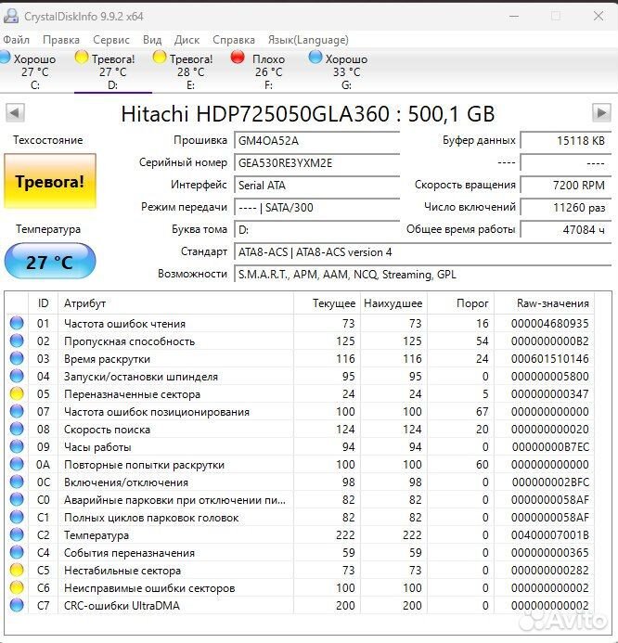Click blue status icon for attribute 0C
618x643 pixels.
(17, 482)
